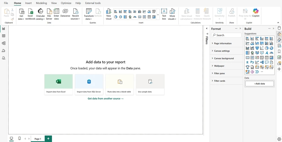Image resolution: width=282 pixels, height=142 pixels.
Task: Collapse the Build pane with its double chevron
Action: [274, 29]
